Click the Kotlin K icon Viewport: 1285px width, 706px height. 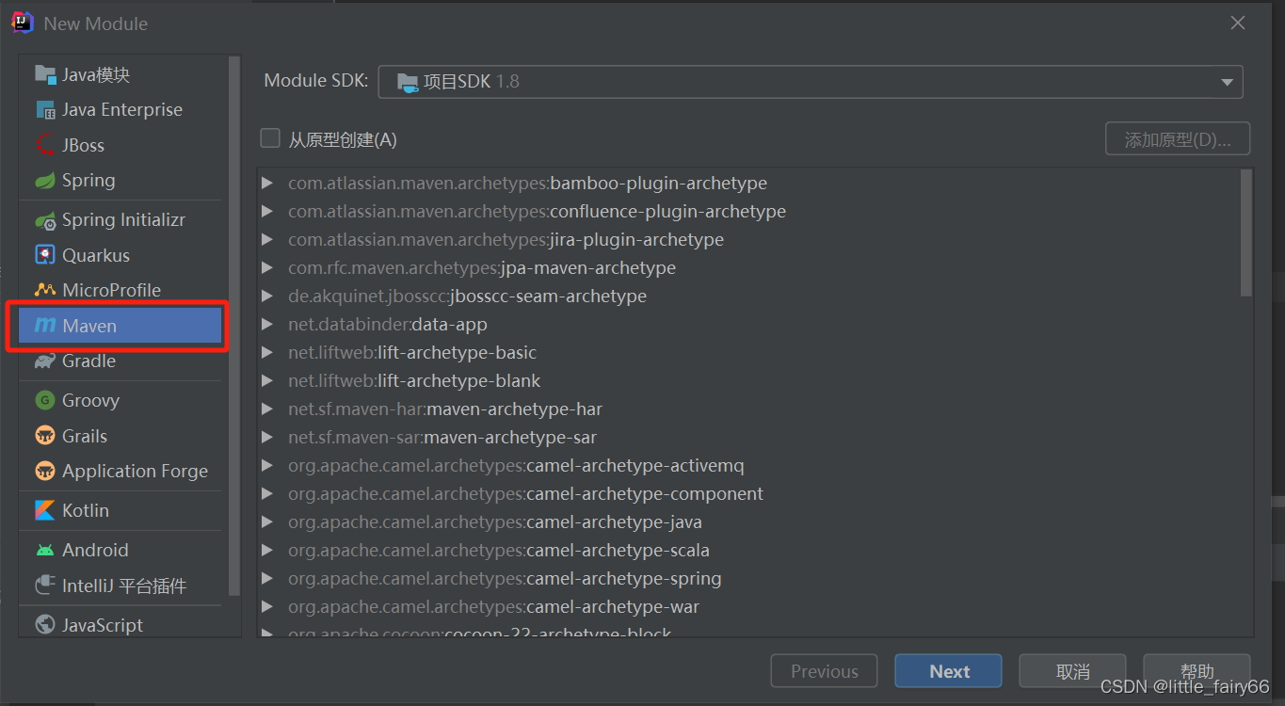[45, 510]
